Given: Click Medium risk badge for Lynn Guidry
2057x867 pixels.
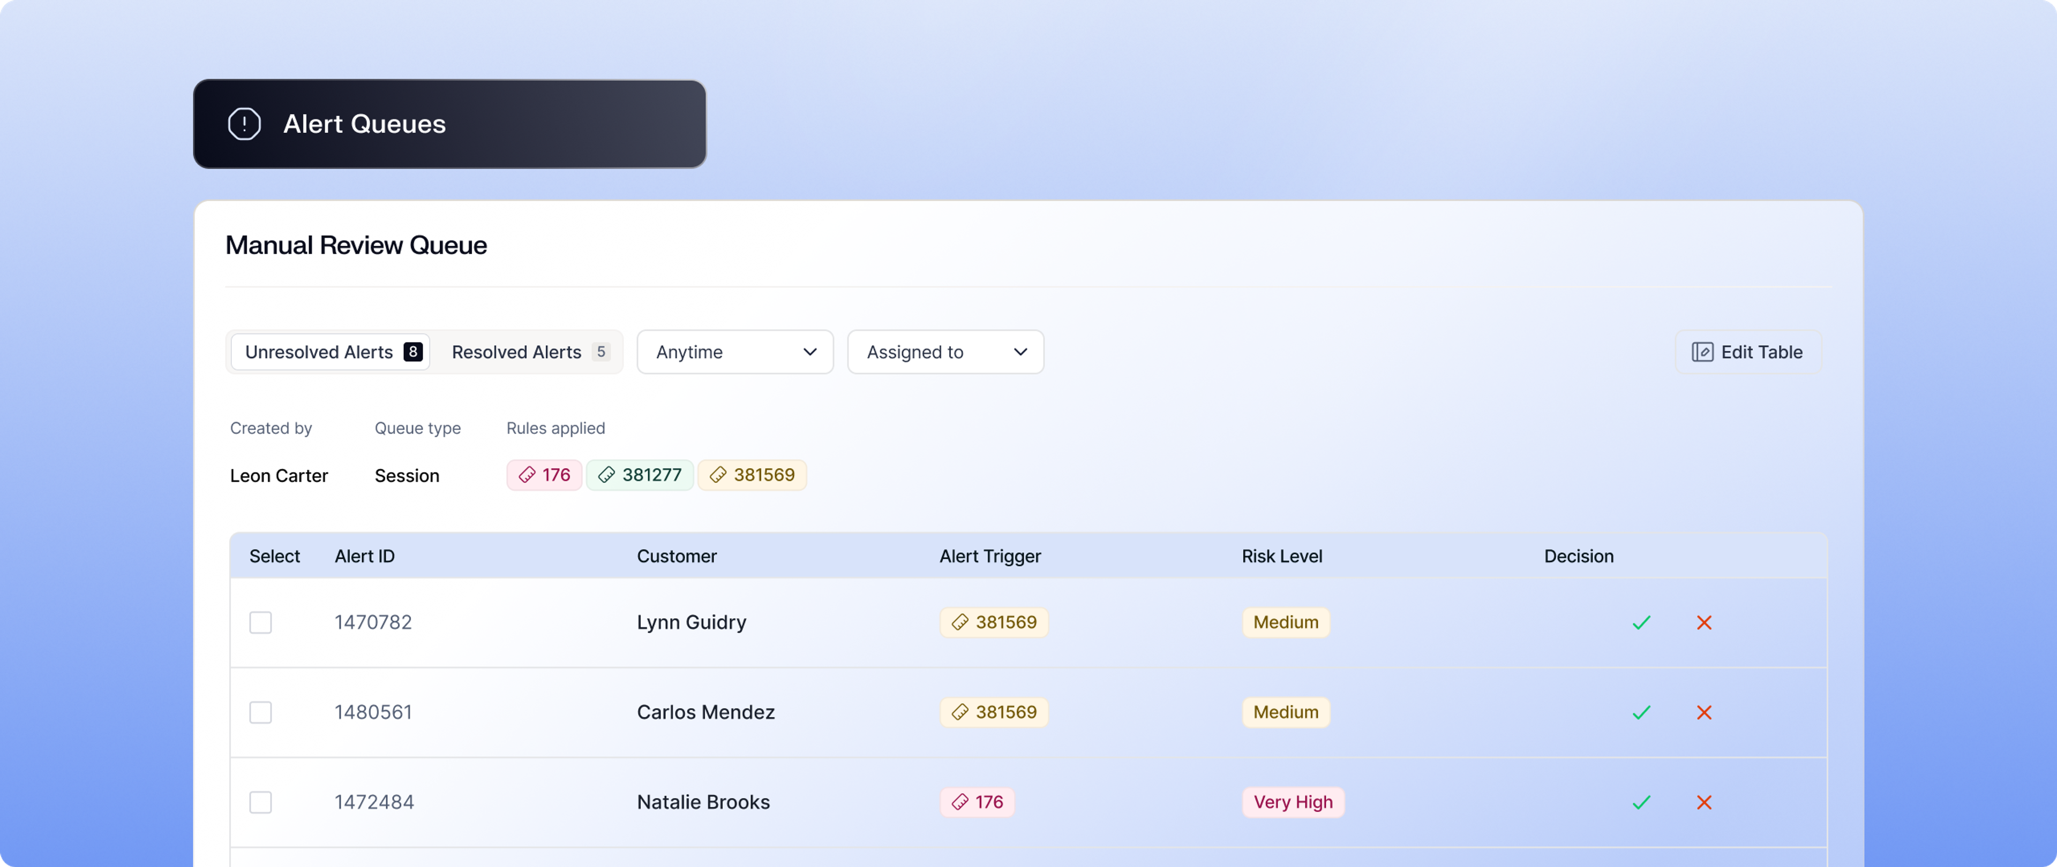Looking at the screenshot, I should 1286,622.
